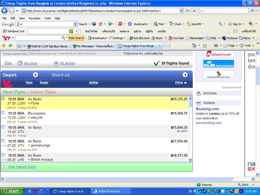260x195 pixels.
Task: Open the status bar 100% zoom level dropdown
Action: [x=253, y=185]
